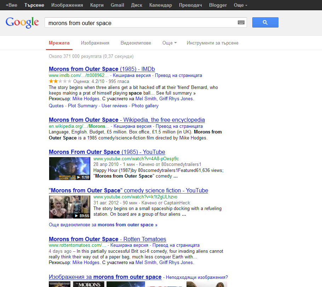Open the MORONS poster image thumbnail
This screenshot has width=322, height=287.
click(x=89, y=284)
